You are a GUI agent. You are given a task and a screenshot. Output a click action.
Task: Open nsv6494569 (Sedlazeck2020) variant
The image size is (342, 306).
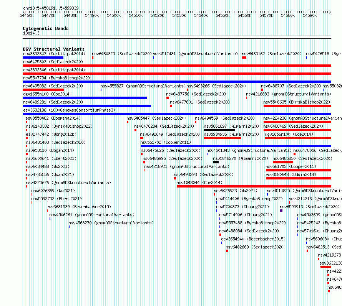(x=225, y=118)
